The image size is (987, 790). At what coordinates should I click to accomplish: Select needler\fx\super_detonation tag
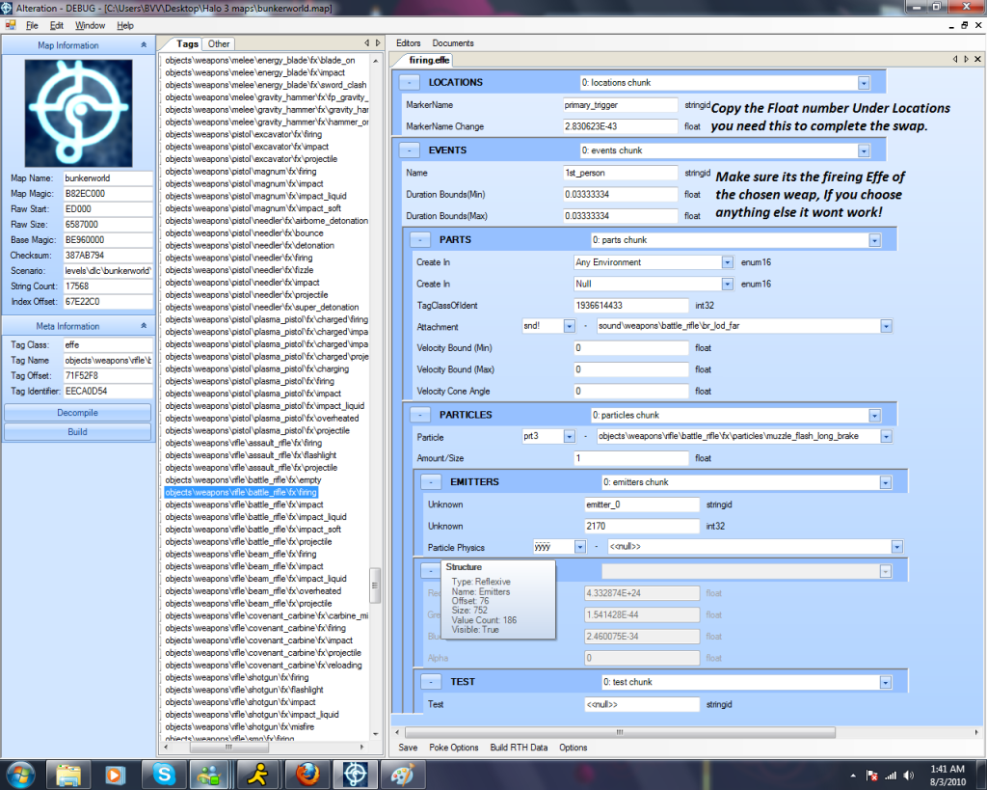tap(262, 308)
